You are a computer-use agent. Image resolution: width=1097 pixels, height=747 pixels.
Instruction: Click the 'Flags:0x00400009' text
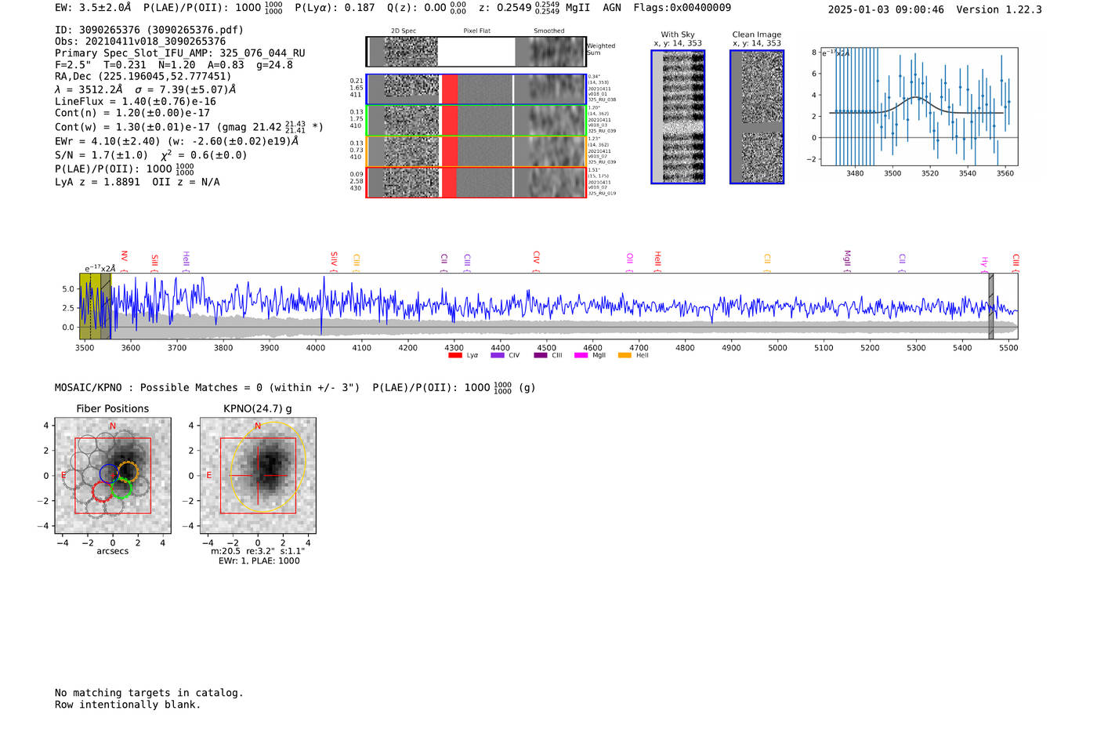[682, 7]
